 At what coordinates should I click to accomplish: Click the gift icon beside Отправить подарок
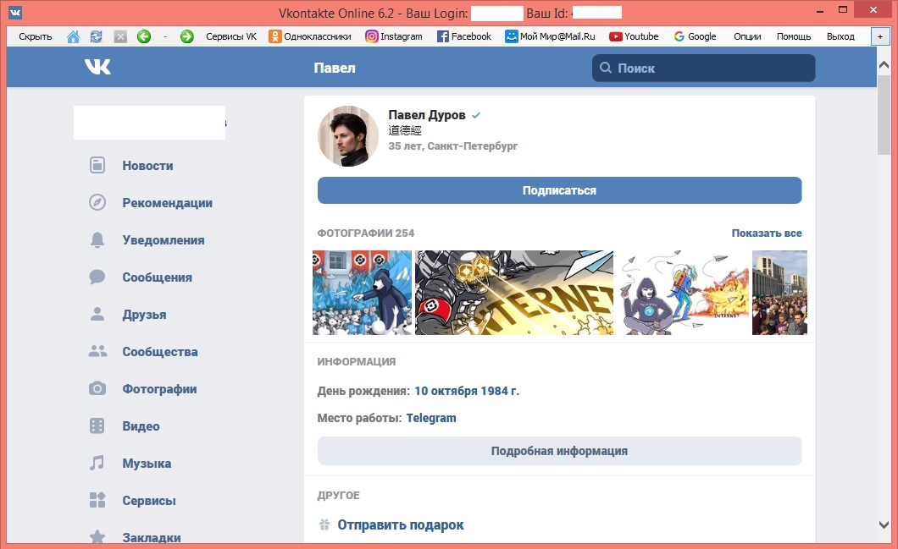pos(324,524)
